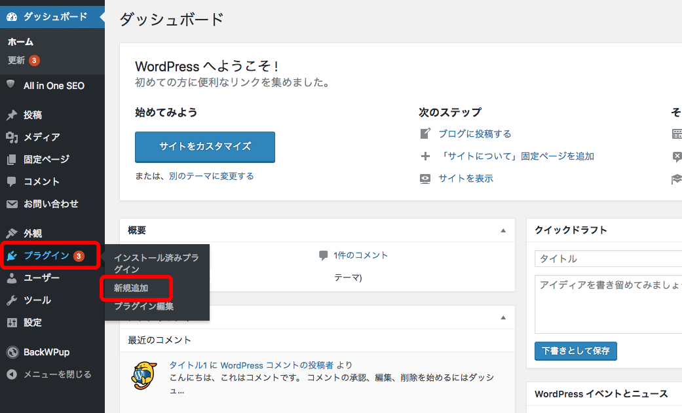Viewport: 682px width, 413px height.
Task: Collapse the 概要 panel using its arrow
Action: [503, 230]
